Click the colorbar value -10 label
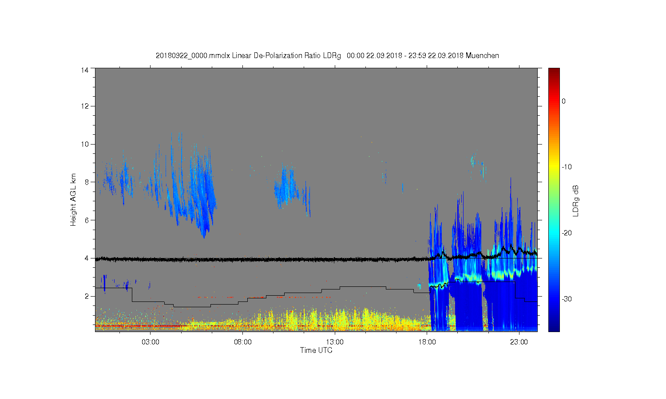 567,167
